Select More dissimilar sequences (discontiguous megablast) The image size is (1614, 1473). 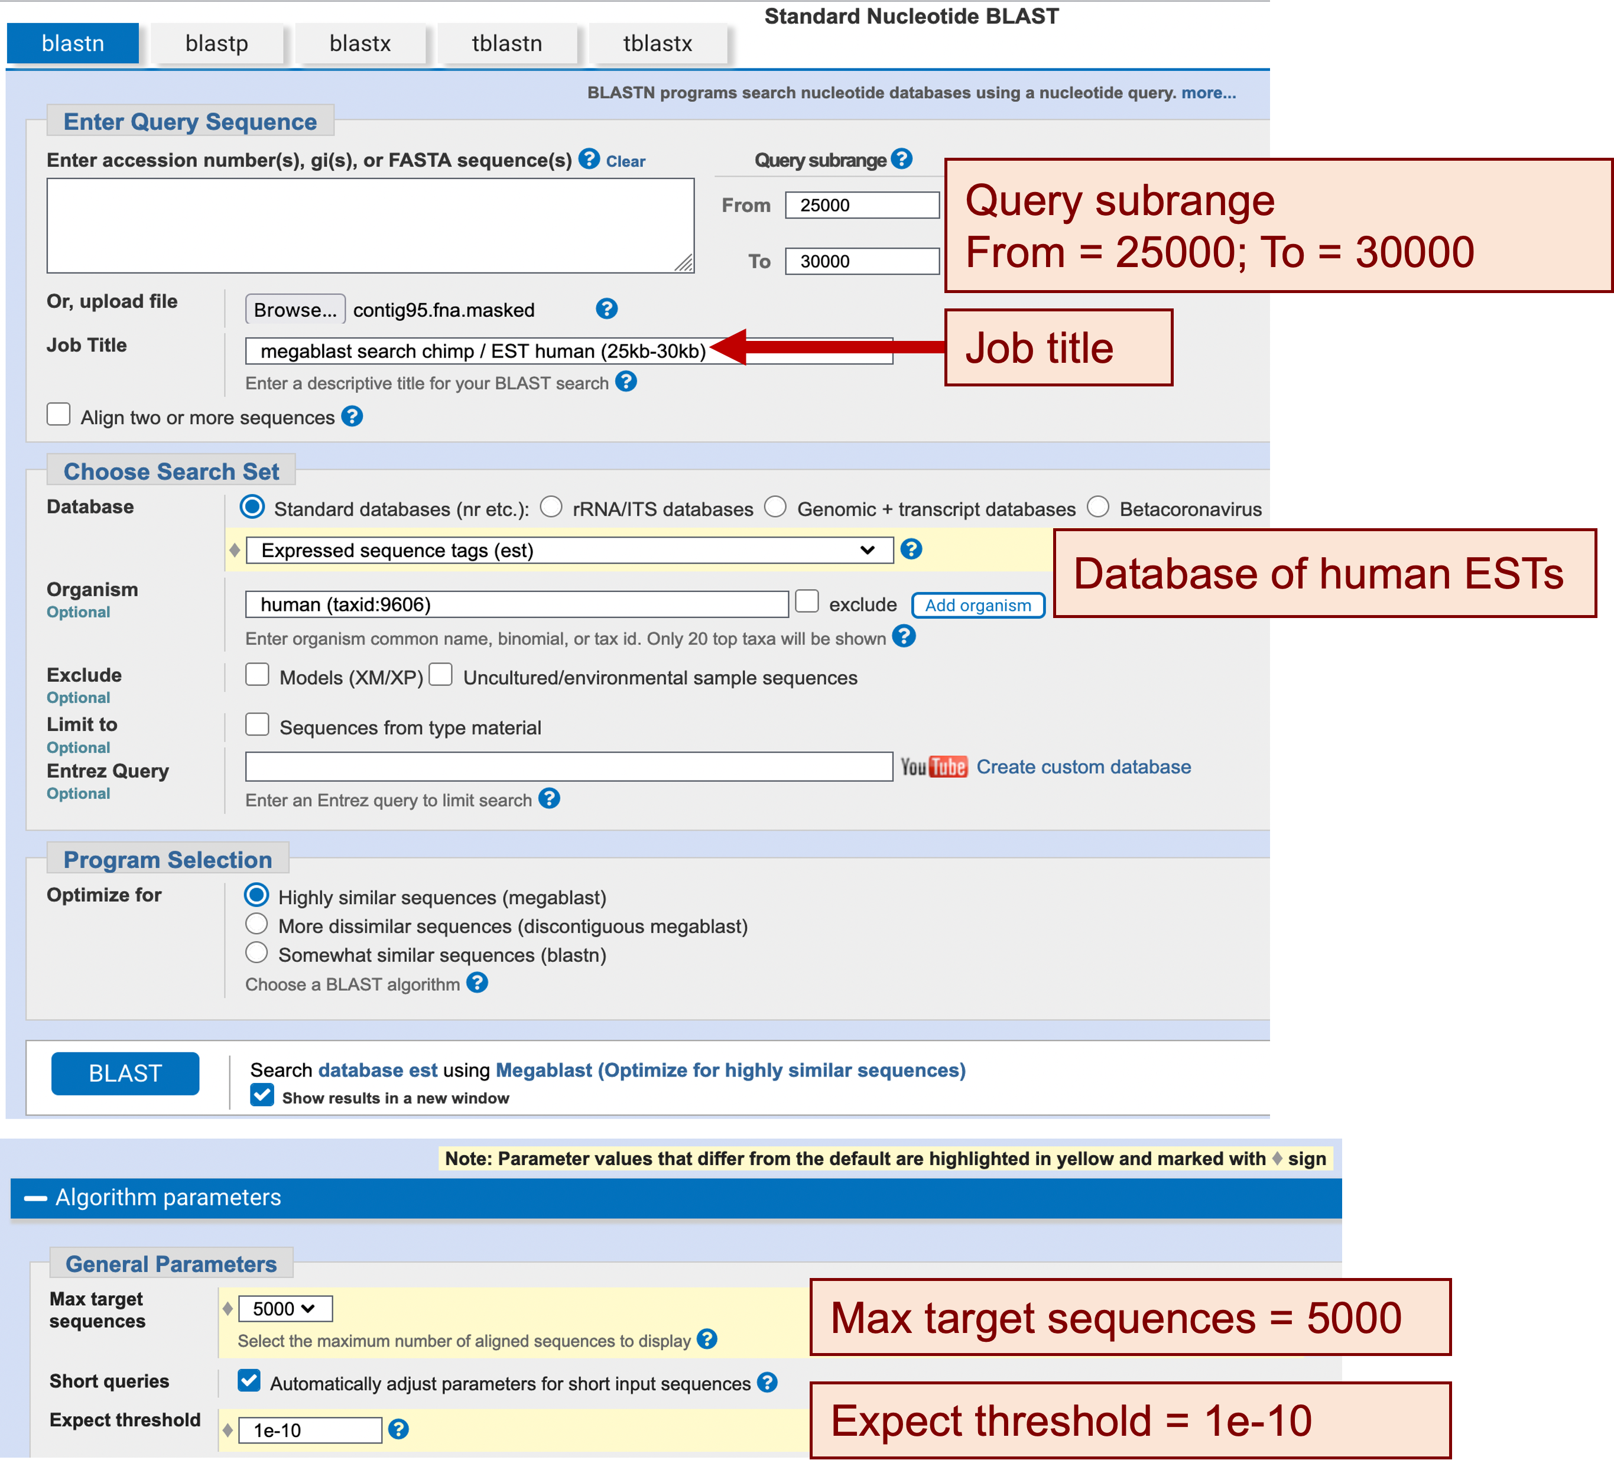[256, 924]
